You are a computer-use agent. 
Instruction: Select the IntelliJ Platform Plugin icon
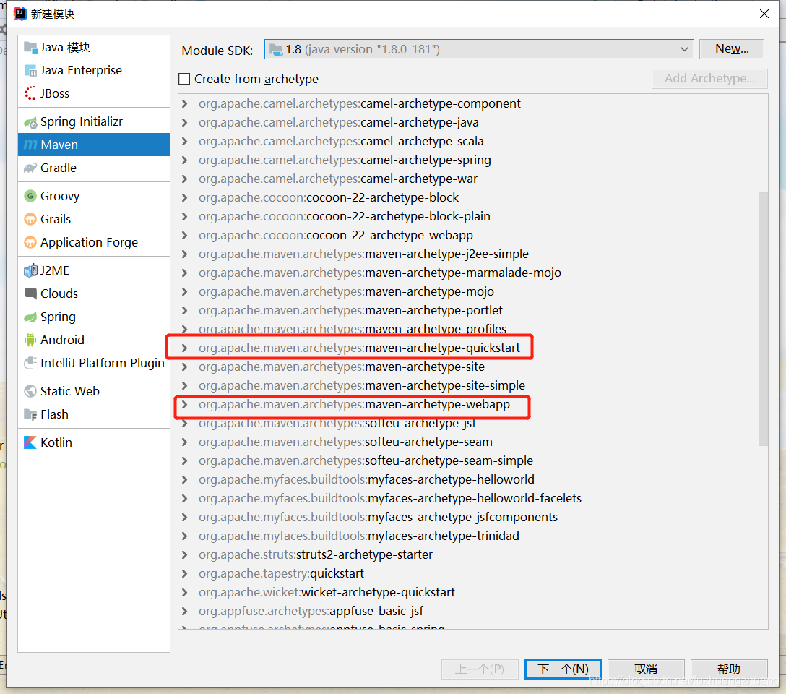30,363
